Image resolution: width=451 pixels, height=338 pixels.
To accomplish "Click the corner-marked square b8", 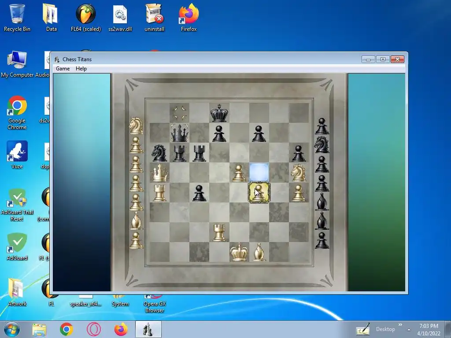I will tap(180, 113).
